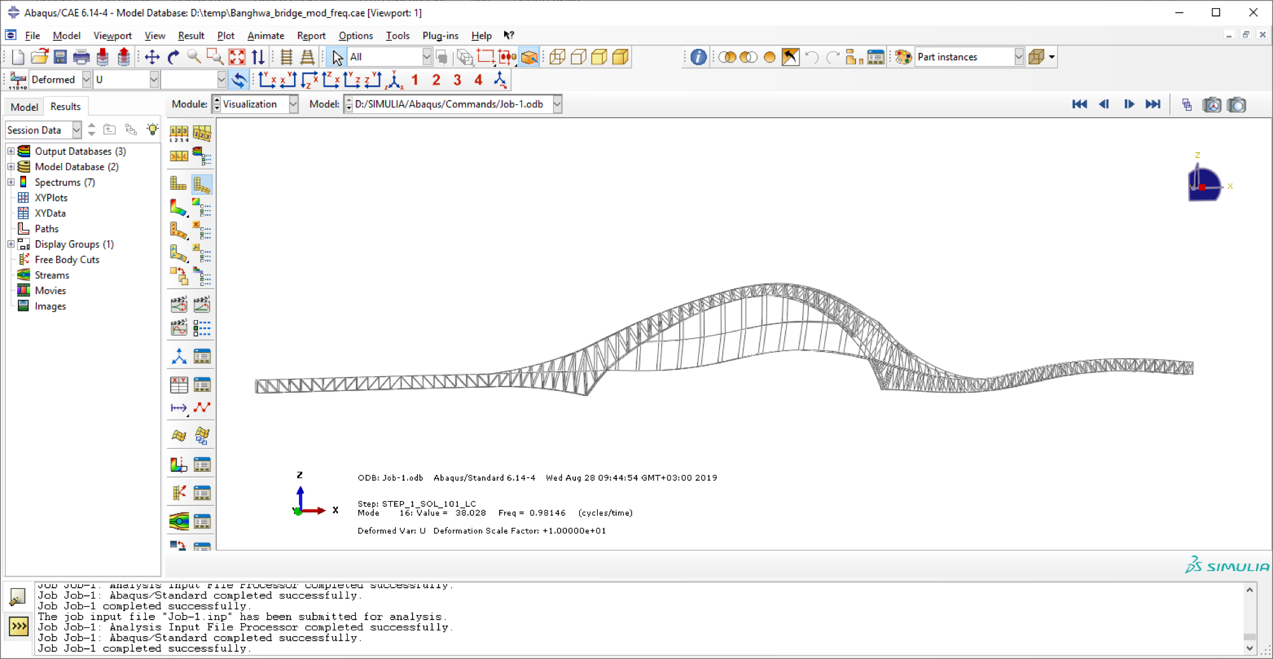The image size is (1273, 659).
Task: Create a coordinate system from the toolbox
Action: tap(179, 357)
